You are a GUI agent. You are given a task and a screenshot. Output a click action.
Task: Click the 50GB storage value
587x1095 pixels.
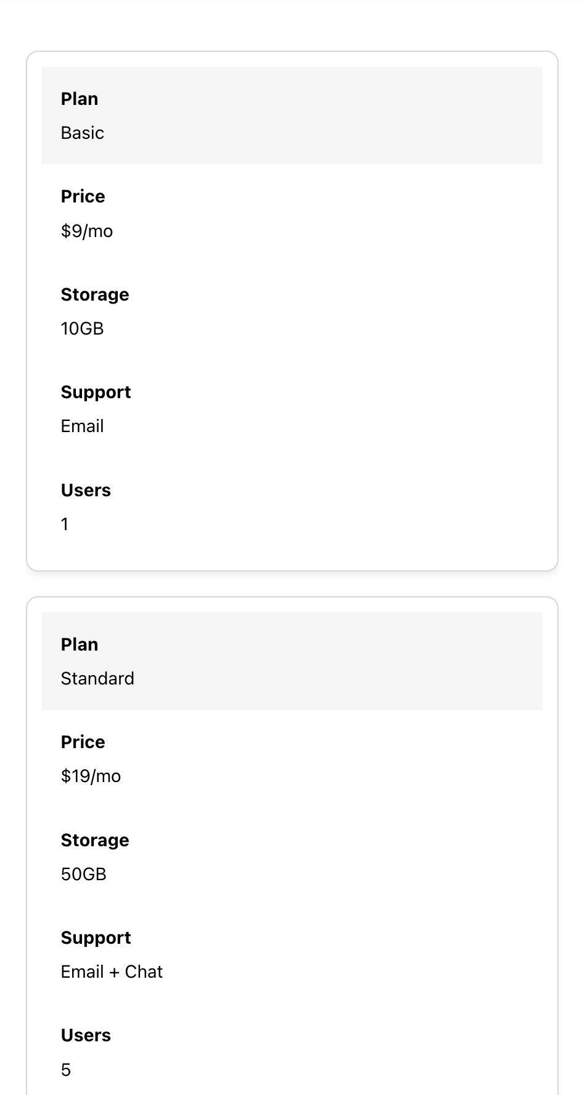pos(83,874)
